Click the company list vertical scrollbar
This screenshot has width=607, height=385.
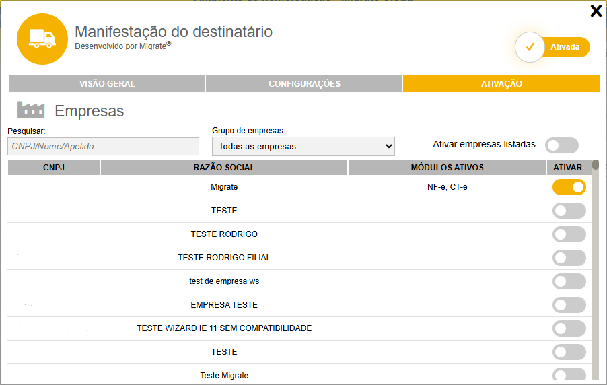click(x=596, y=269)
